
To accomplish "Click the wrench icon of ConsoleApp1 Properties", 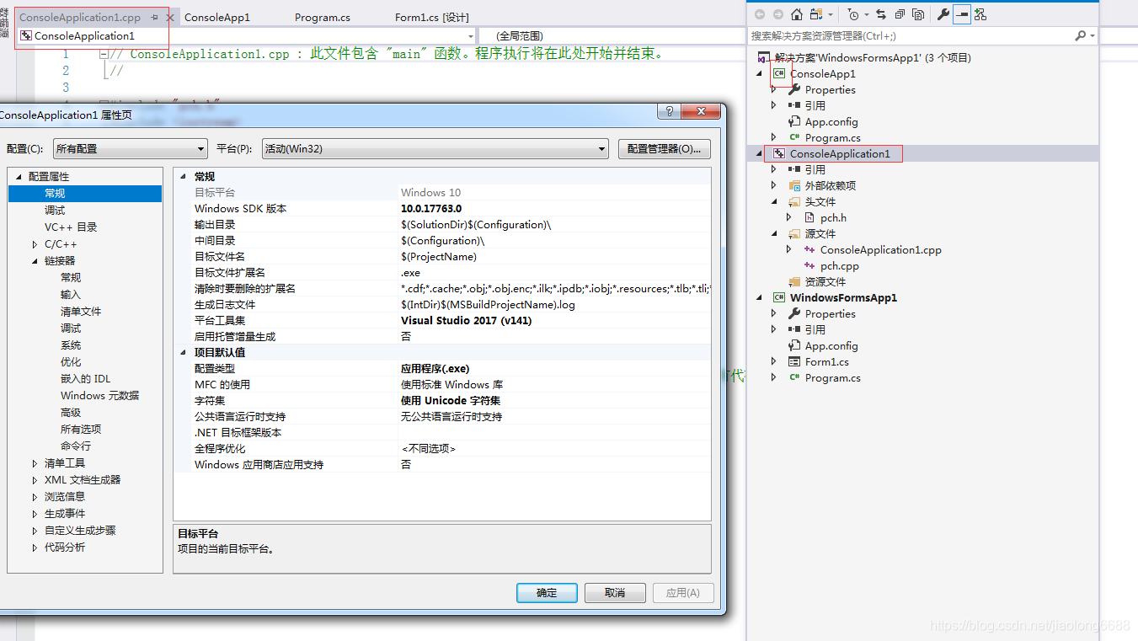I will (x=794, y=89).
